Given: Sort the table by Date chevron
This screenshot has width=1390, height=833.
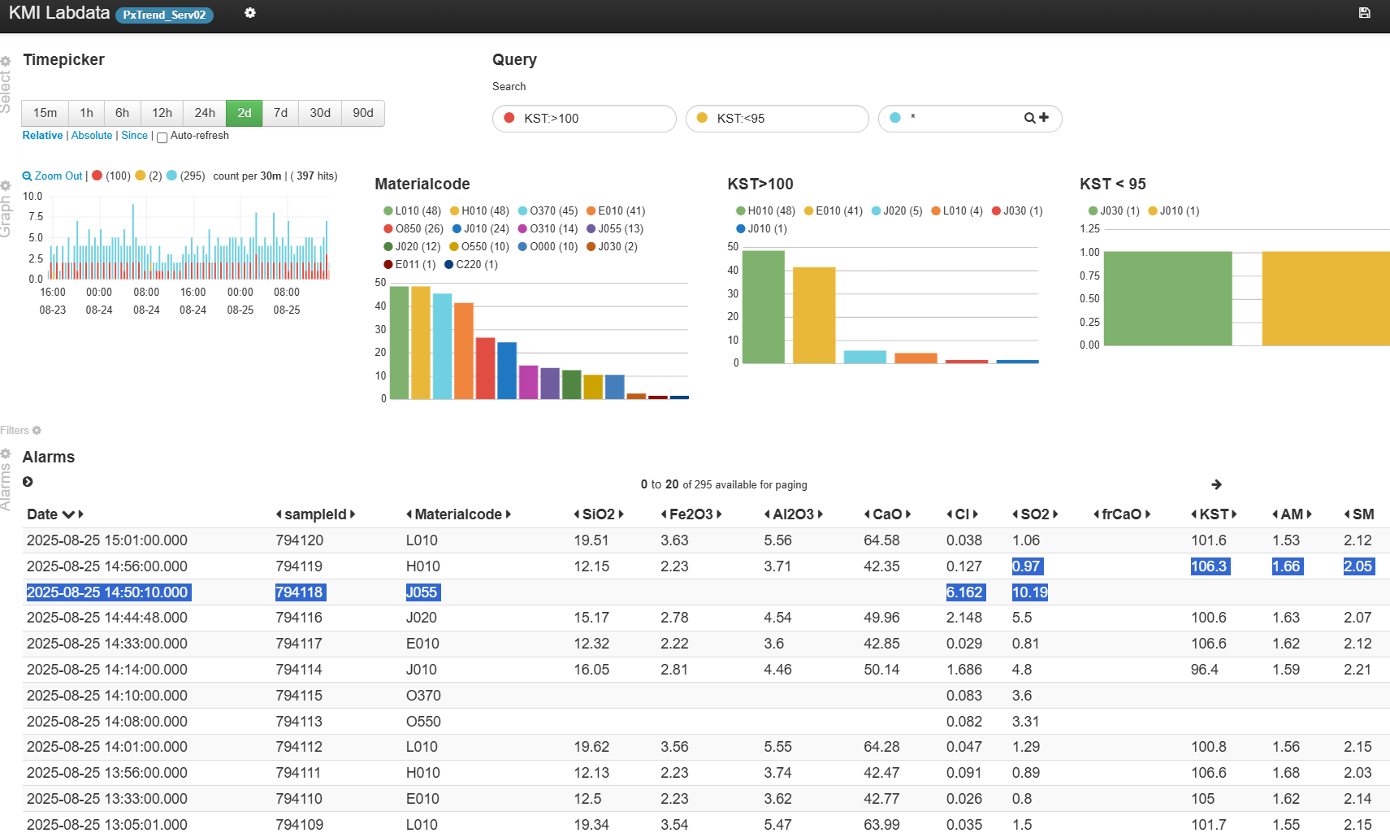Looking at the screenshot, I should pyautogui.click(x=68, y=514).
